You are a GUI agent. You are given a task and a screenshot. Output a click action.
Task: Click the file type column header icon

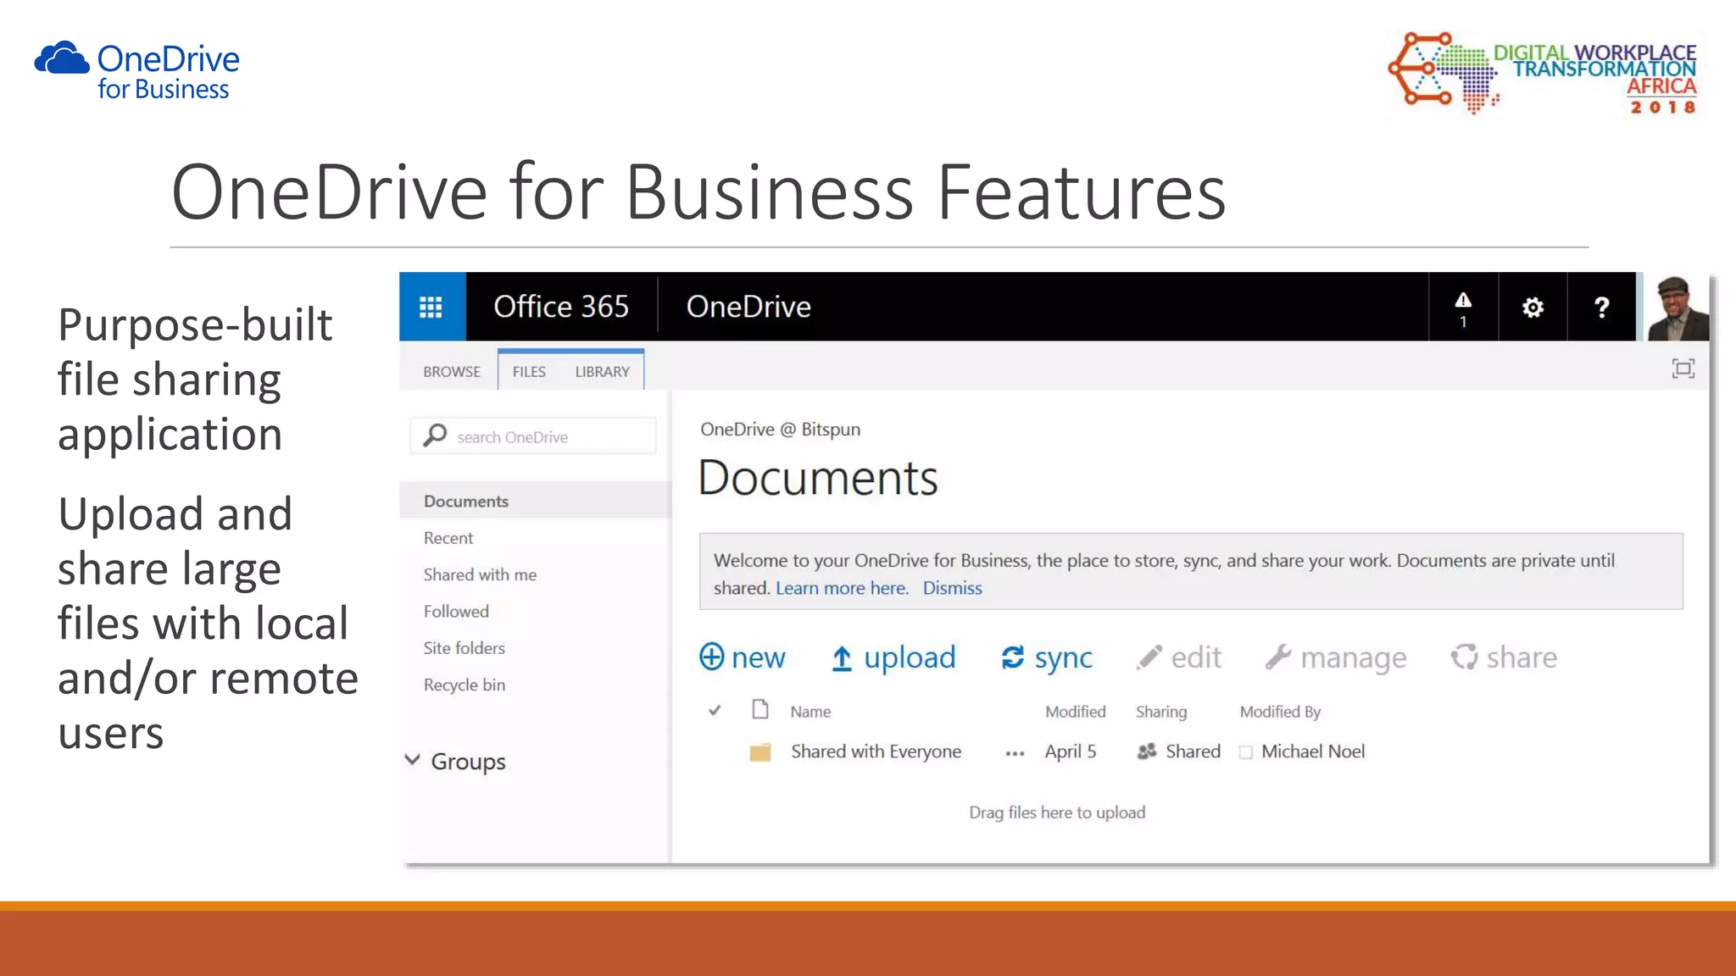click(760, 709)
